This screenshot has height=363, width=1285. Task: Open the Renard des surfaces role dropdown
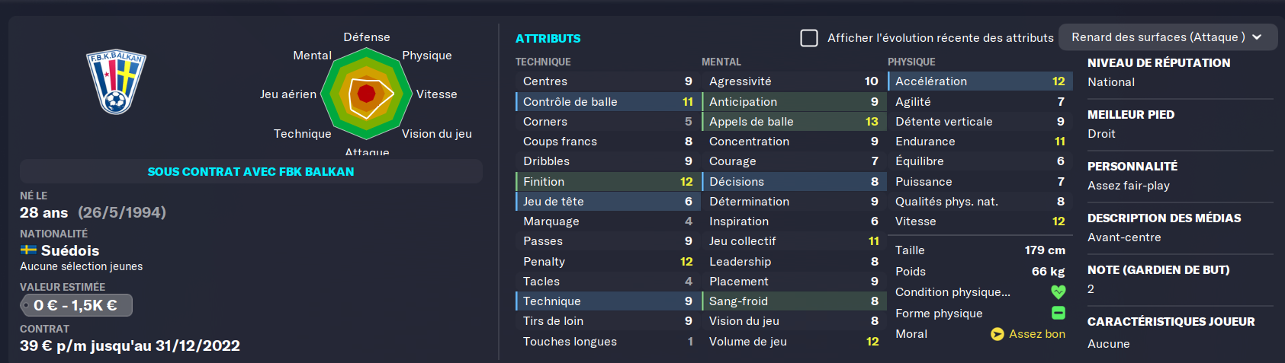pyautogui.click(x=1158, y=37)
